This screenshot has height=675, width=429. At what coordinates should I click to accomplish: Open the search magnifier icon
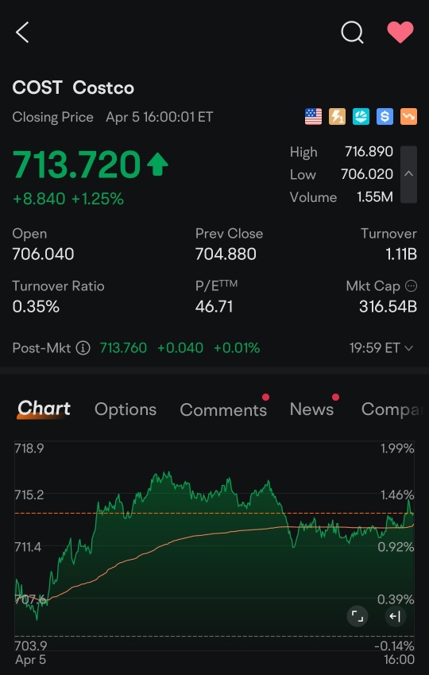(x=353, y=33)
